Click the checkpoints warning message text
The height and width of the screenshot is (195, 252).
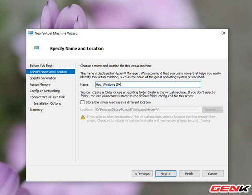click(x=151, y=118)
